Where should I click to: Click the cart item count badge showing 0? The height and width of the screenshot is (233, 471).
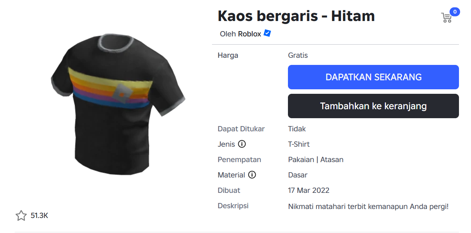(455, 12)
